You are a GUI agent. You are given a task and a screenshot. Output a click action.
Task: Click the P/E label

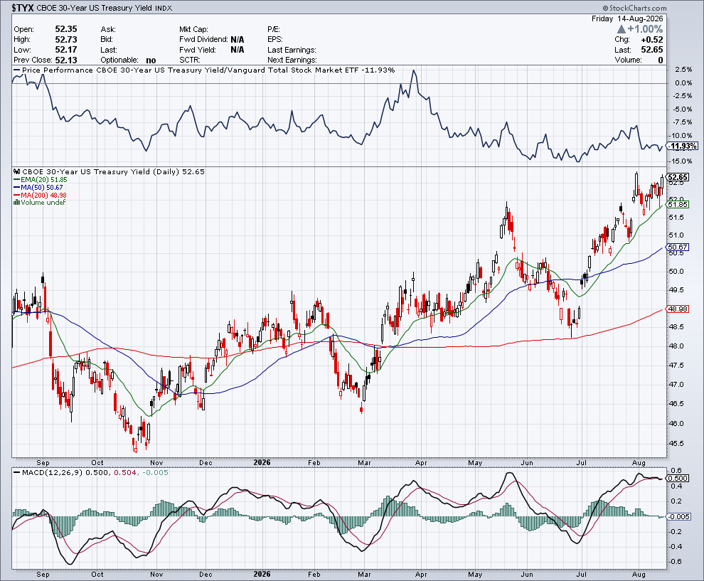[x=274, y=29]
